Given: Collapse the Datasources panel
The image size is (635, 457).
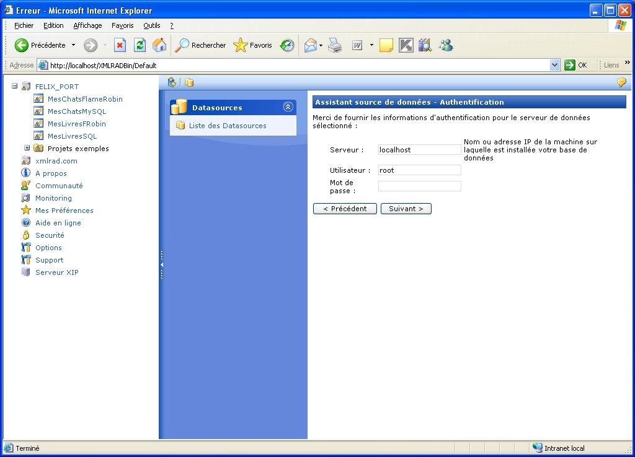Looking at the screenshot, I should [288, 107].
